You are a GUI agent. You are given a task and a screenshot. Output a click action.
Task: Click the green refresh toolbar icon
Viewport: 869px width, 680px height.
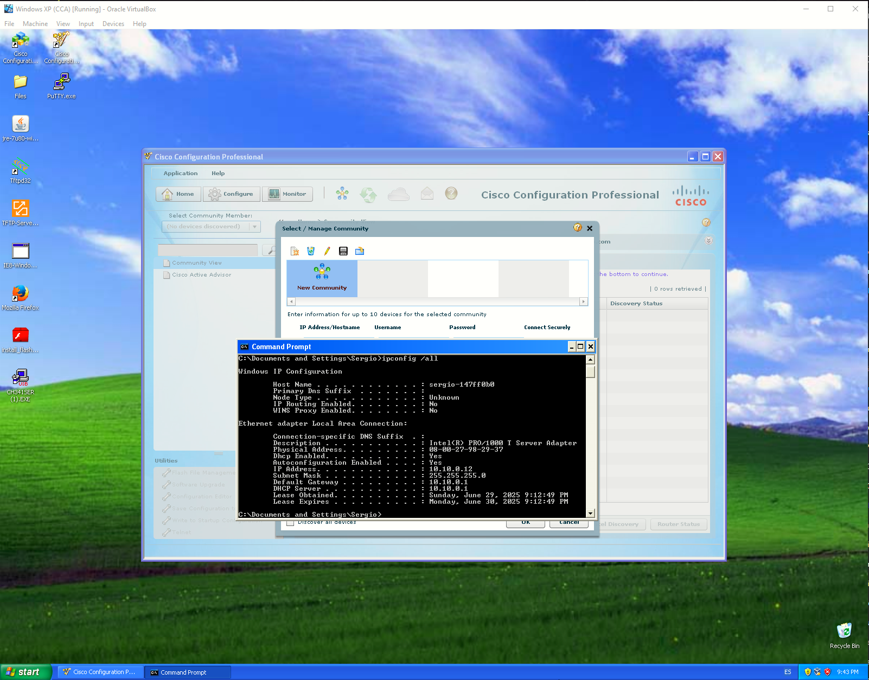tap(368, 194)
